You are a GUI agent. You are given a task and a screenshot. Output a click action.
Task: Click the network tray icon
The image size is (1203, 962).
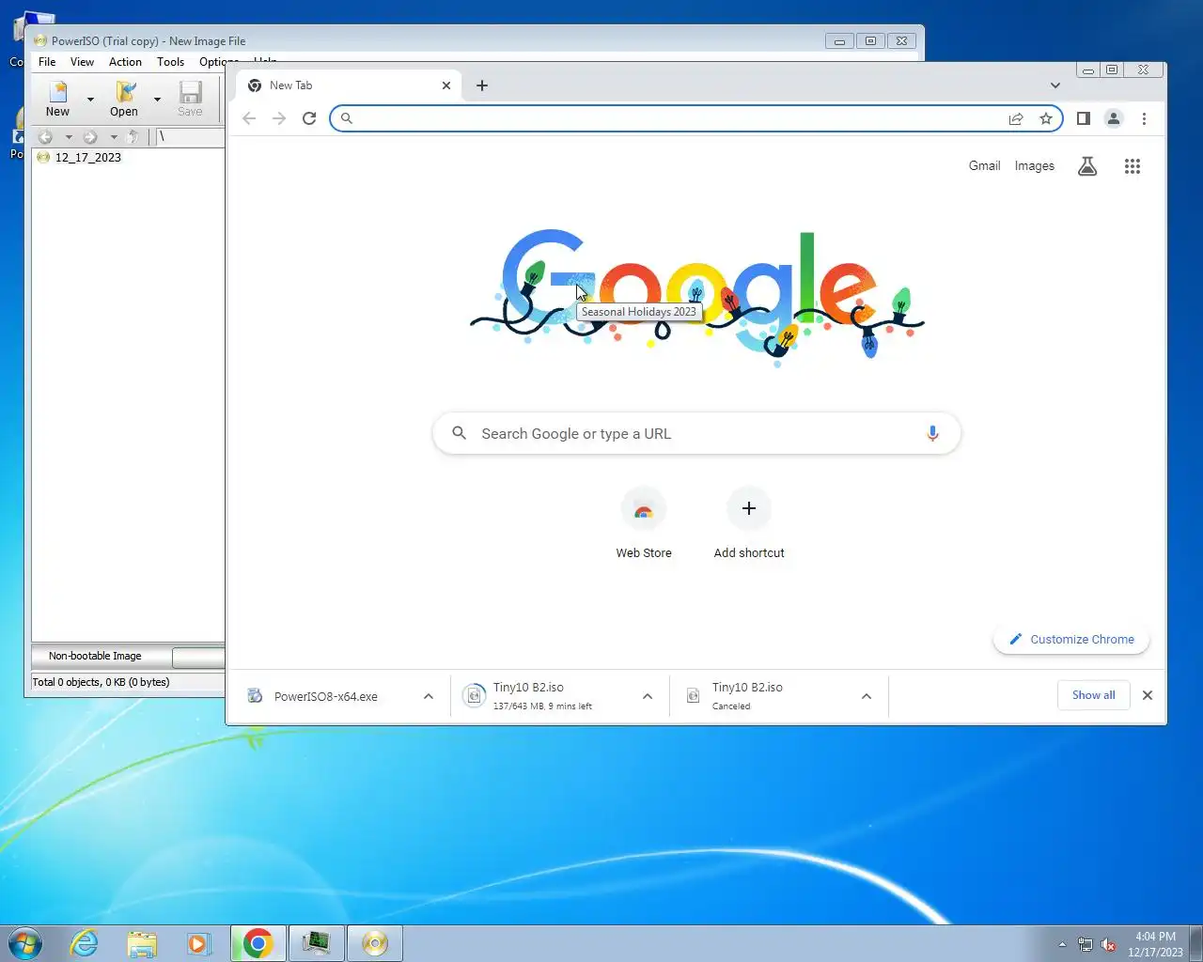tap(1086, 944)
